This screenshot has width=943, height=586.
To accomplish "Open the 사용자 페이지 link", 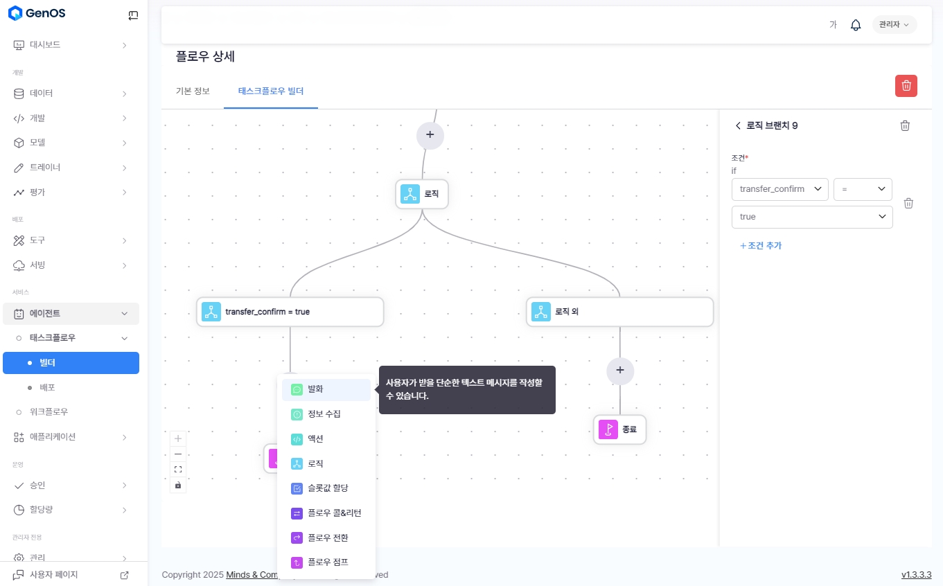I will (x=54, y=575).
